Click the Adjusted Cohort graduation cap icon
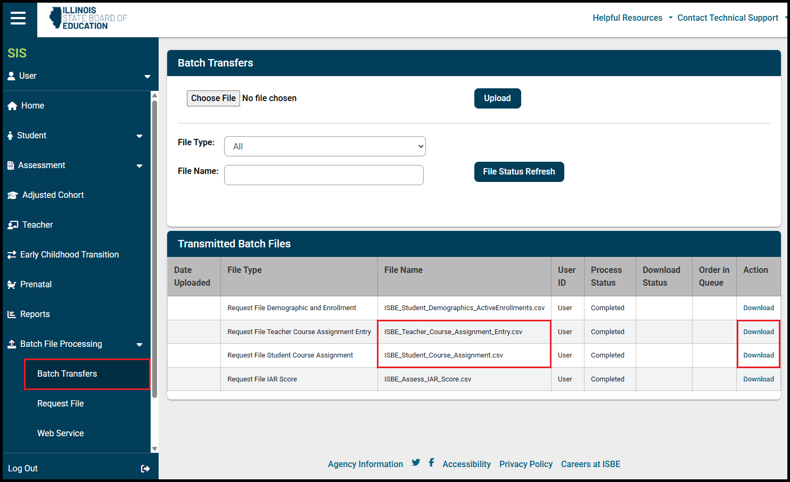Viewport: 790px width, 482px height. pos(12,195)
